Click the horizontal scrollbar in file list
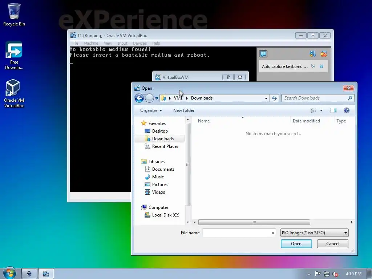372x279 pixels. [254, 222]
